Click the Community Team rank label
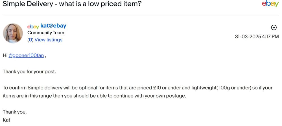This screenshot has width=282, height=126. point(46,33)
